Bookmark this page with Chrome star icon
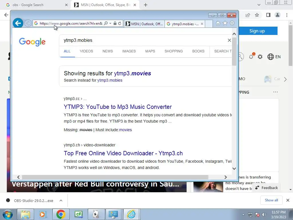The image size is (293, 220). 257,15
